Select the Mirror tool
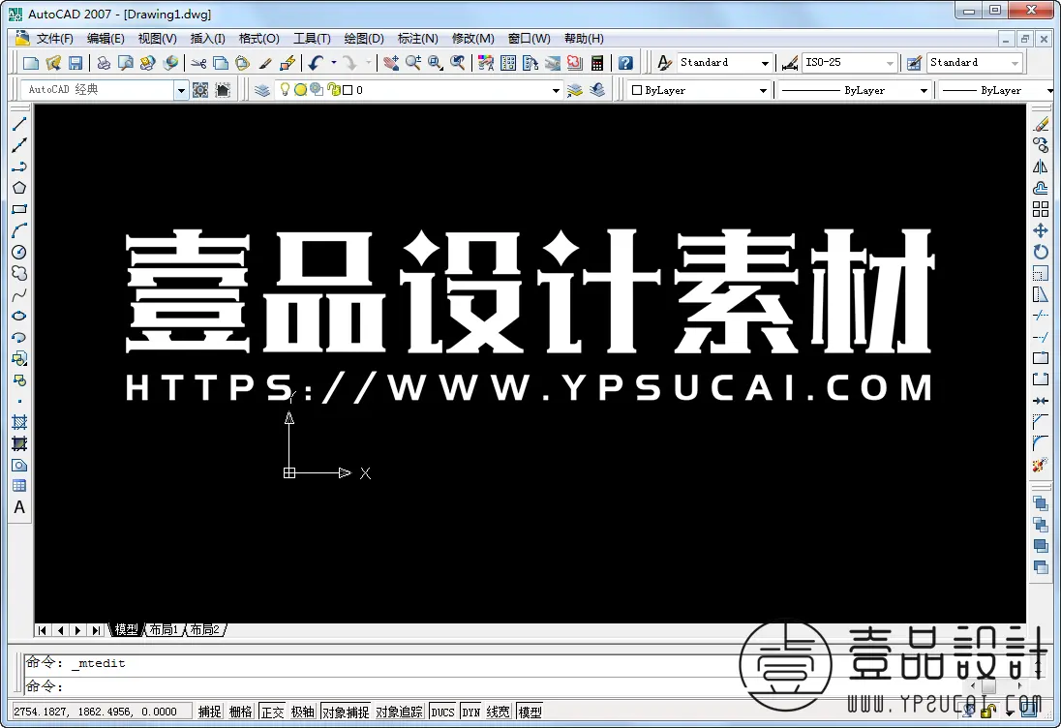The width and height of the screenshot is (1061, 728). tap(1041, 167)
